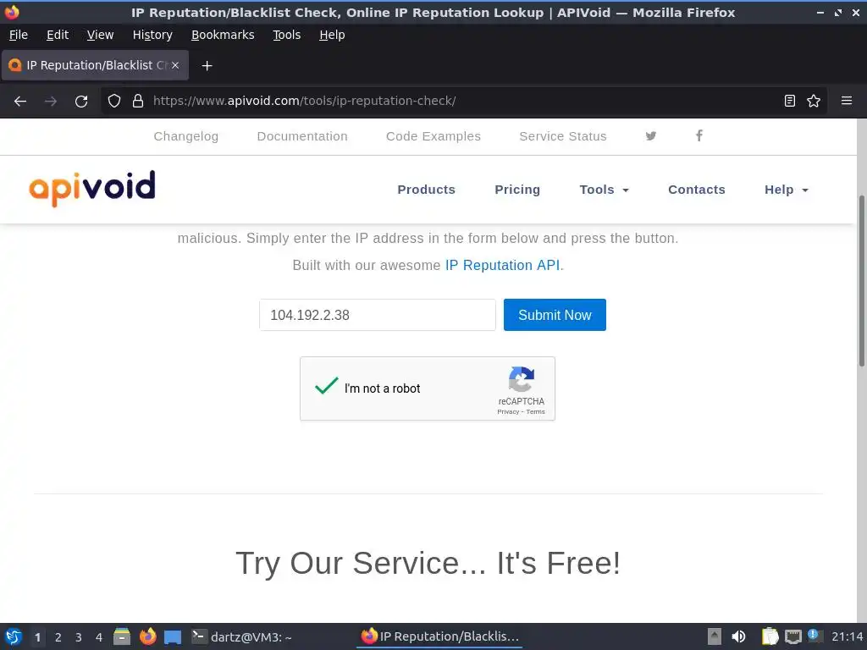The width and height of the screenshot is (867, 650).
Task: Open the Tools menu in Firefox menu bar
Action: (286, 35)
